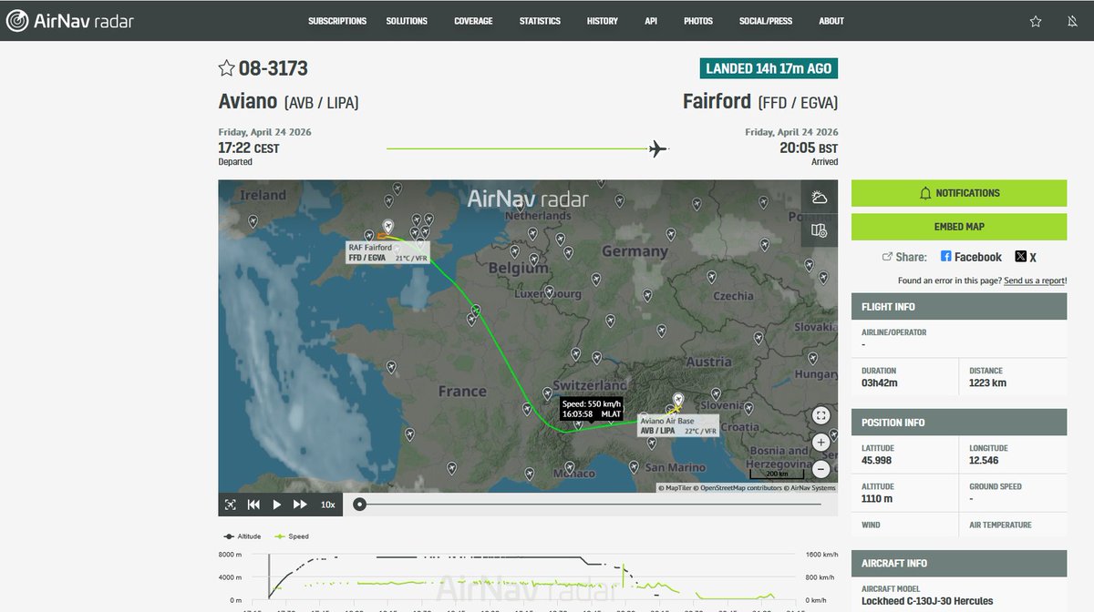The width and height of the screenshot is (1094, 612).
Task: Toggle the weather layer icon on map
Action: (x=820, y=197)
